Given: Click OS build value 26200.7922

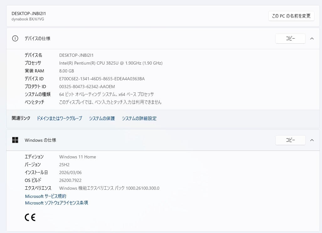Looking at the screenshot, I should click(x=71, y=180).
